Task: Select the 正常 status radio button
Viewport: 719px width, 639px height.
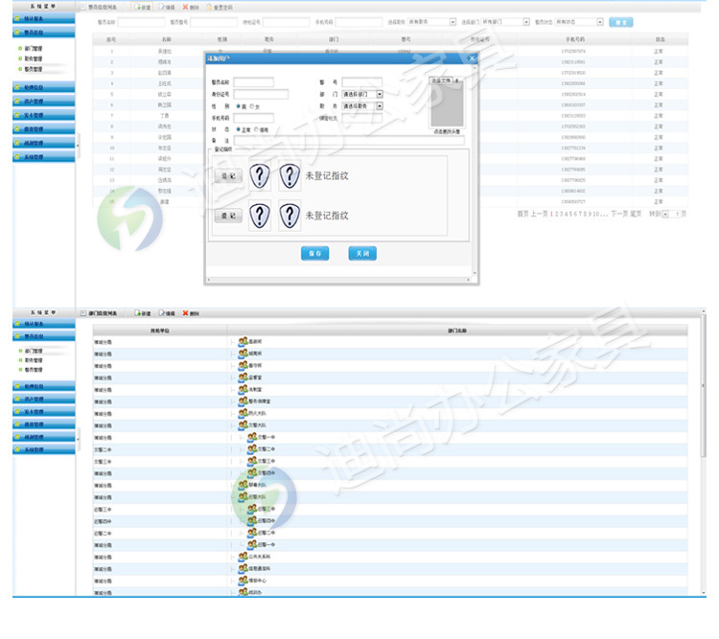Action: pos(238,129)
